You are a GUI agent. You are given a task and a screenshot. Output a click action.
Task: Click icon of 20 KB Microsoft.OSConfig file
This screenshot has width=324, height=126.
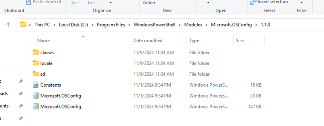point(36,96)
